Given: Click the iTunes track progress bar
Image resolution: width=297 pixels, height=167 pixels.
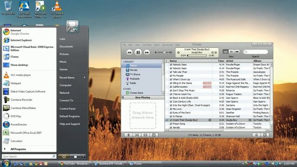Looking at the screenshot, I should (197, 56).
